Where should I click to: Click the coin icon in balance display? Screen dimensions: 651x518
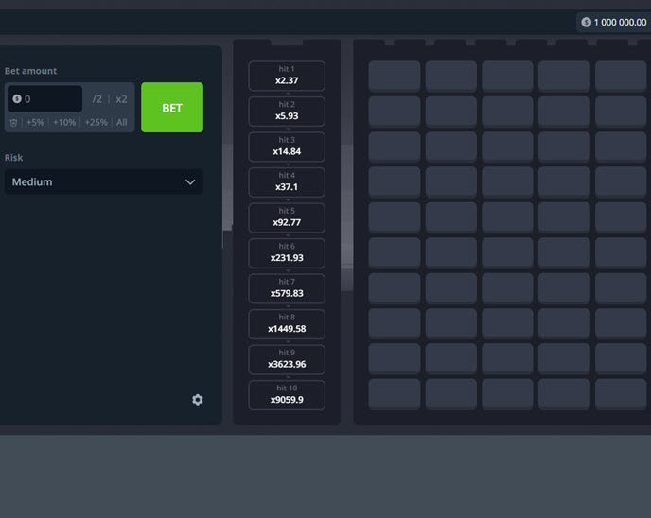point(586,22)
